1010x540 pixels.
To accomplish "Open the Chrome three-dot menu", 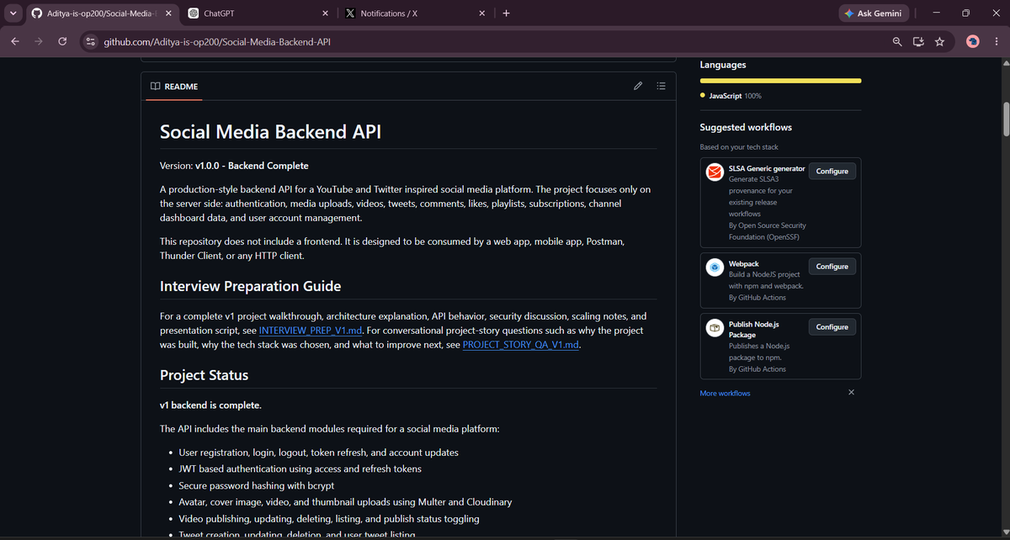I will pyautogui.click(x=995, y=41).
